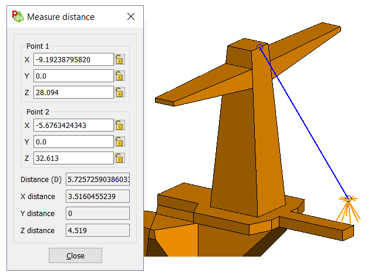Click the Distance (D) result field

[x=97, y=180]
